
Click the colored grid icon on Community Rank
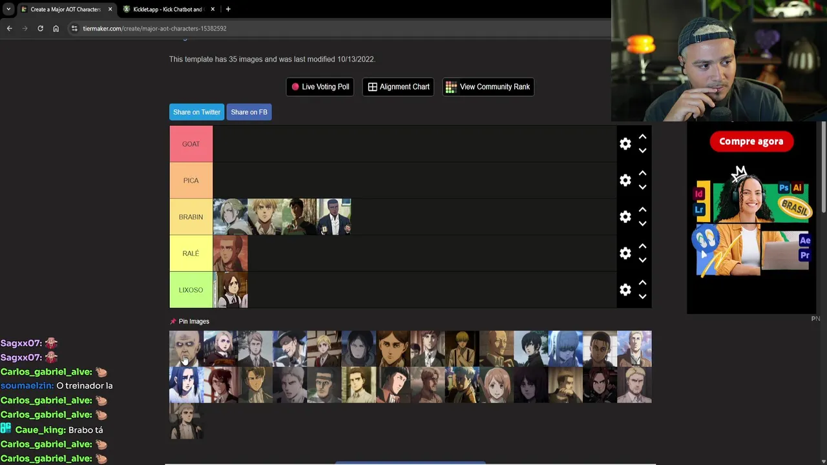tap(451, 87)
